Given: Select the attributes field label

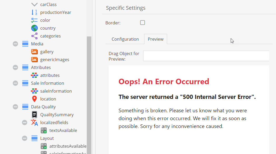Looking at the screenshot, I should pos(50,75).
